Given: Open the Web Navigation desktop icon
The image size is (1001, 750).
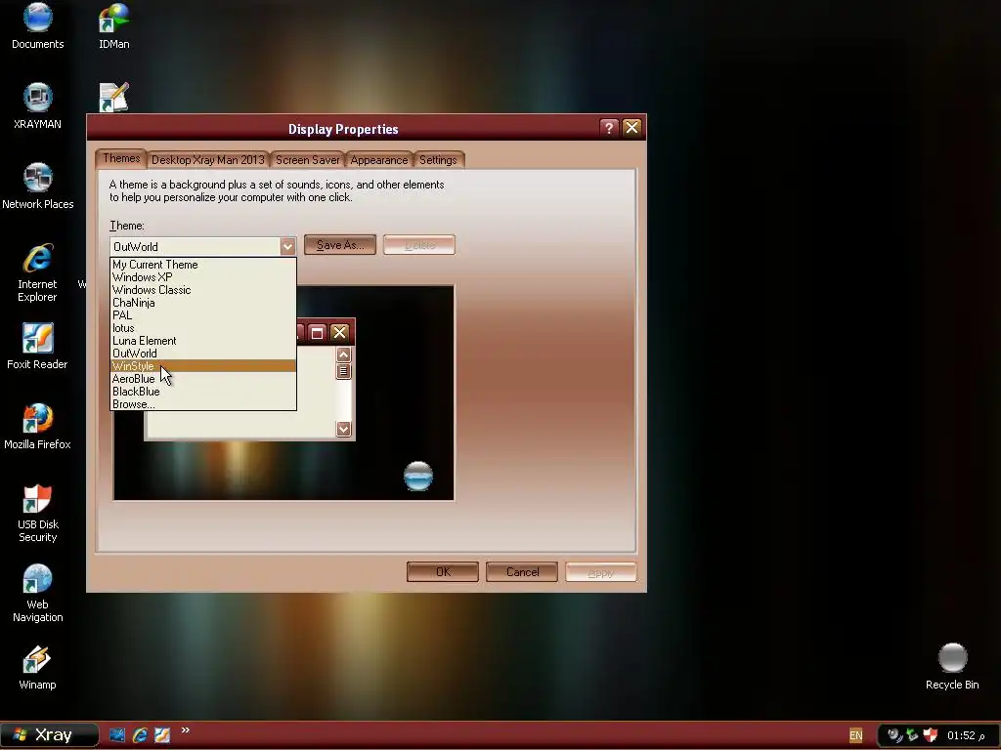Looking at the screenshot, I should coord(38,593).
